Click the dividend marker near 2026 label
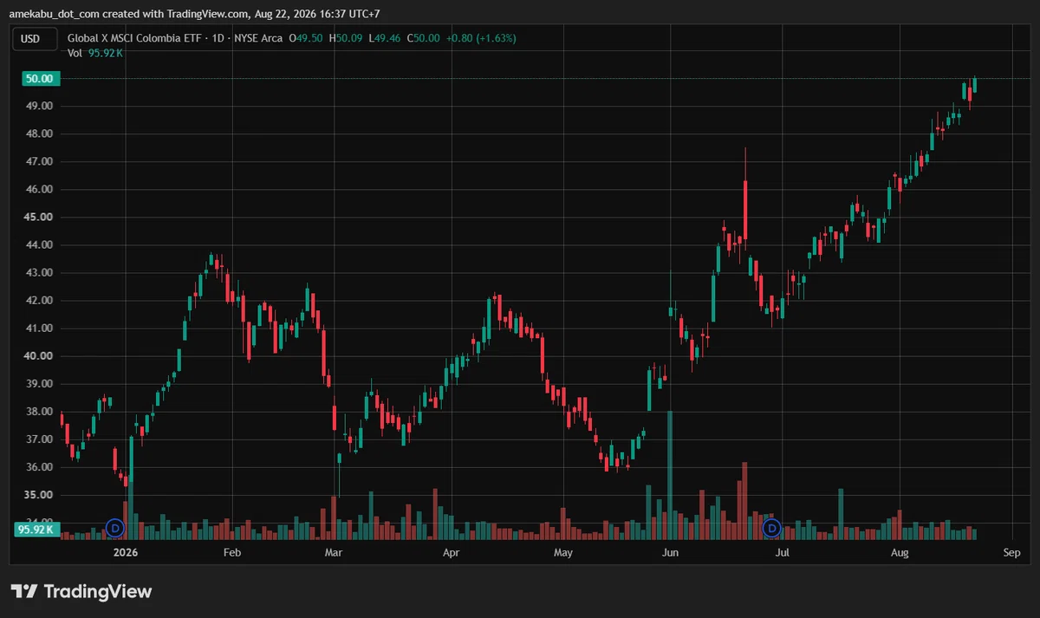The height and width of the screenshot is (618, 1040). (x=115, y=527)
